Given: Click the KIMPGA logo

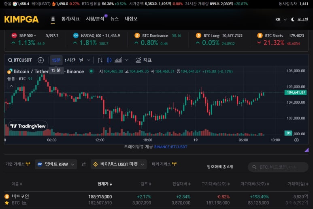Looking at the screenshot, I should pos(21,19).
